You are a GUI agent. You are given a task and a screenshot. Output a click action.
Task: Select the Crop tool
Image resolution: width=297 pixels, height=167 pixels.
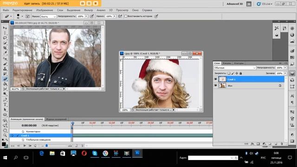(x=5, y=48)
